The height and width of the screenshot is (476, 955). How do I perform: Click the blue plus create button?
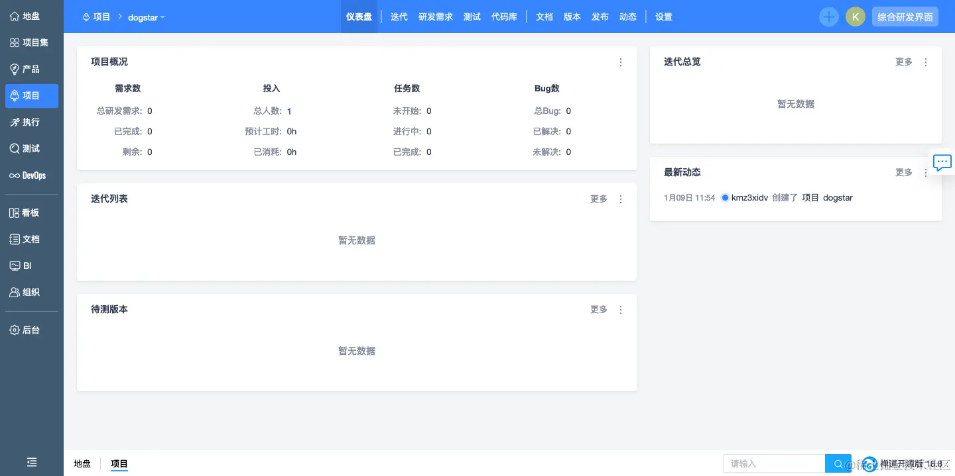829,17
